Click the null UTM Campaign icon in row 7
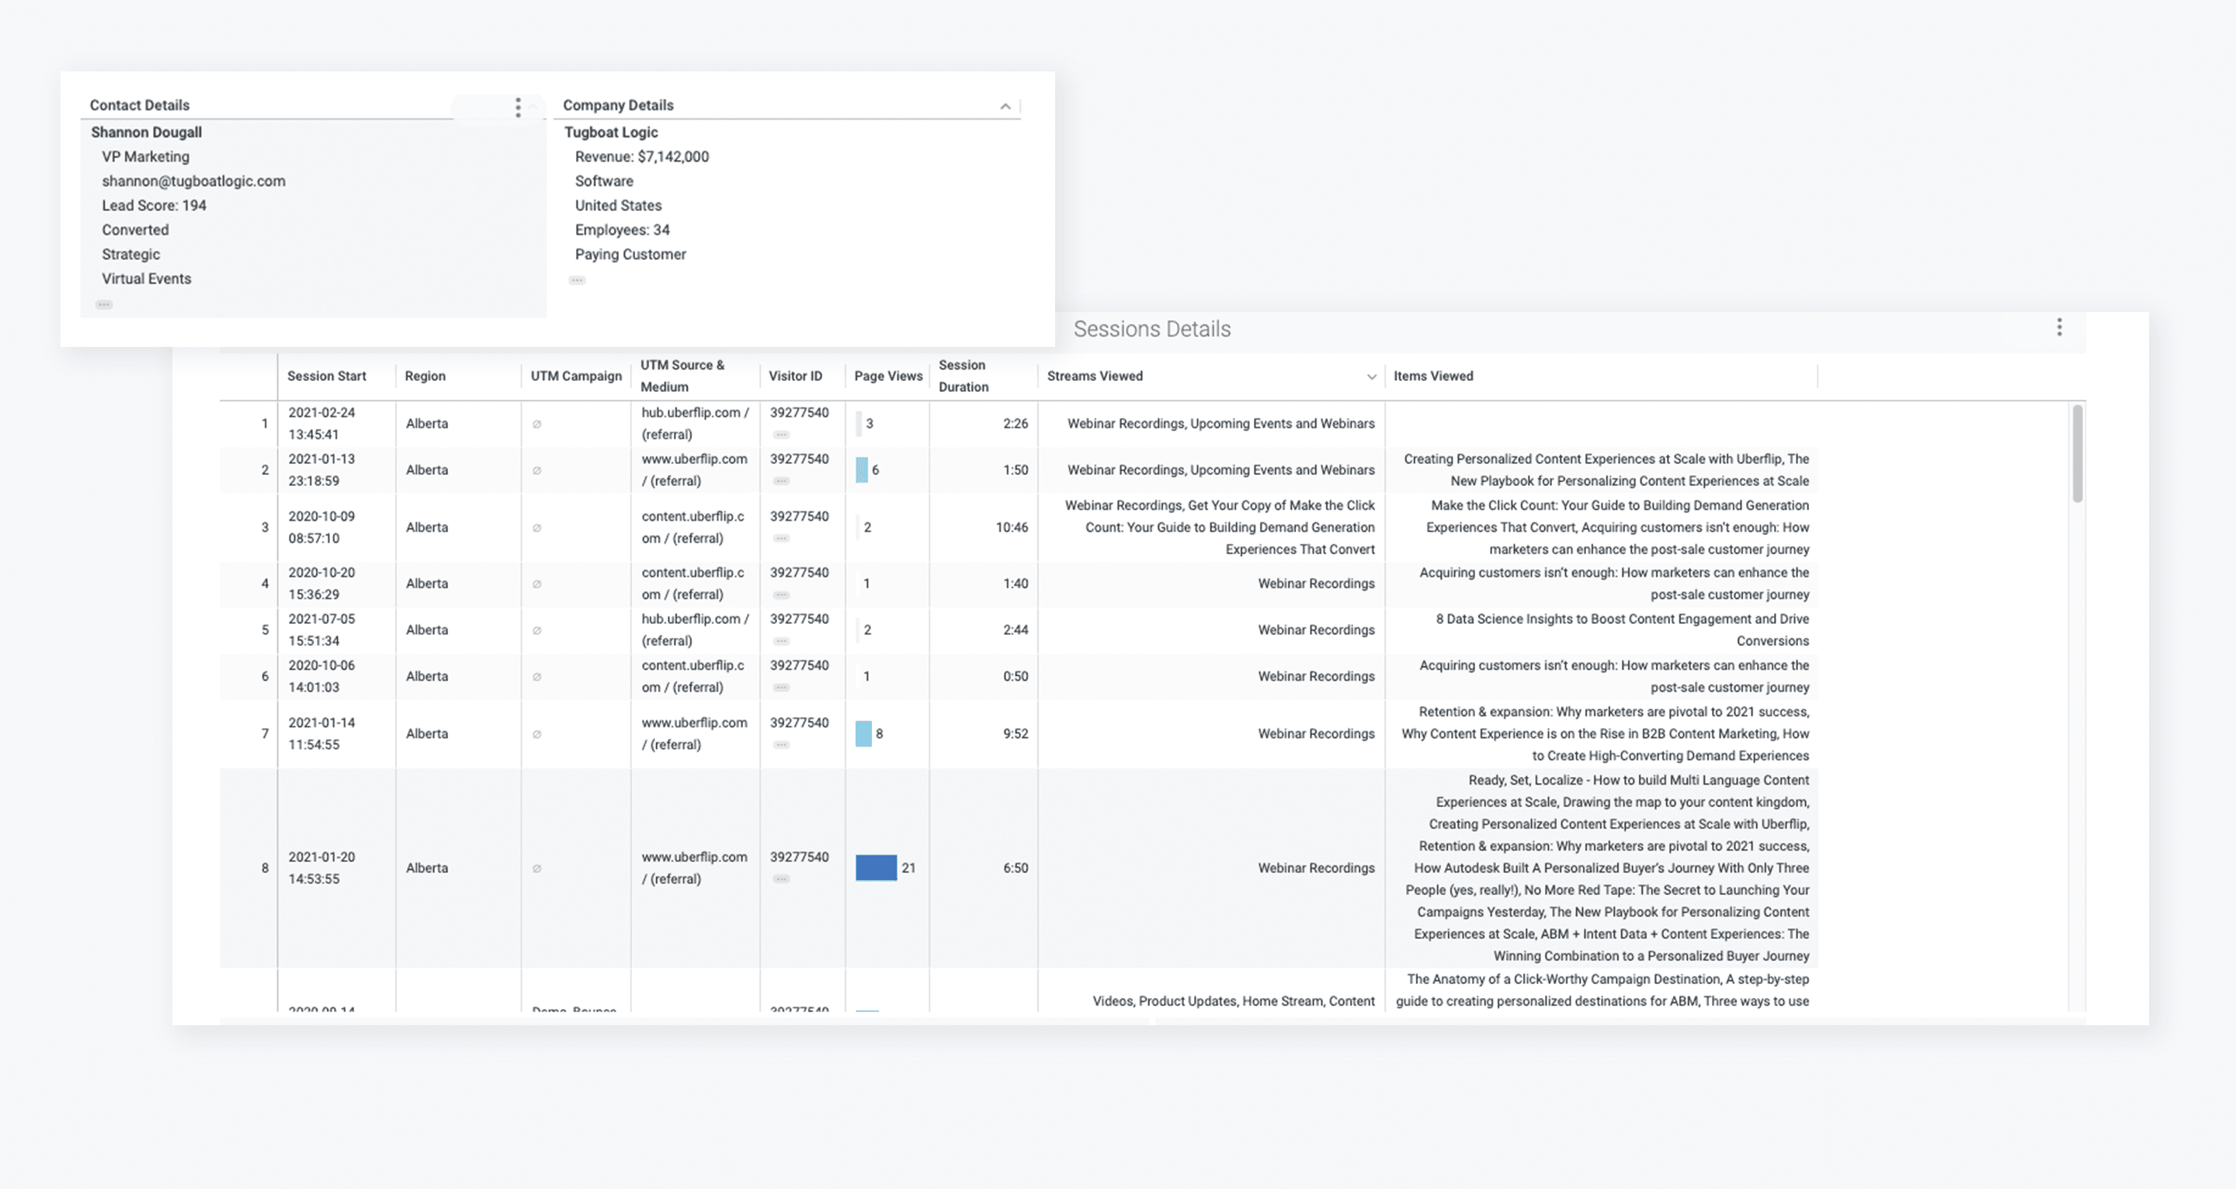Screen dimensions: 2236x1189 [x=536, y=734]
